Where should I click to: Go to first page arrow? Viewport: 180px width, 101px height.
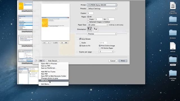click(44, 43)
